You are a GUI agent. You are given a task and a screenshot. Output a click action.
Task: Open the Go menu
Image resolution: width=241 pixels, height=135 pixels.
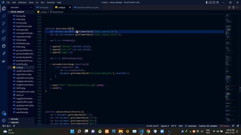[37, 3]
